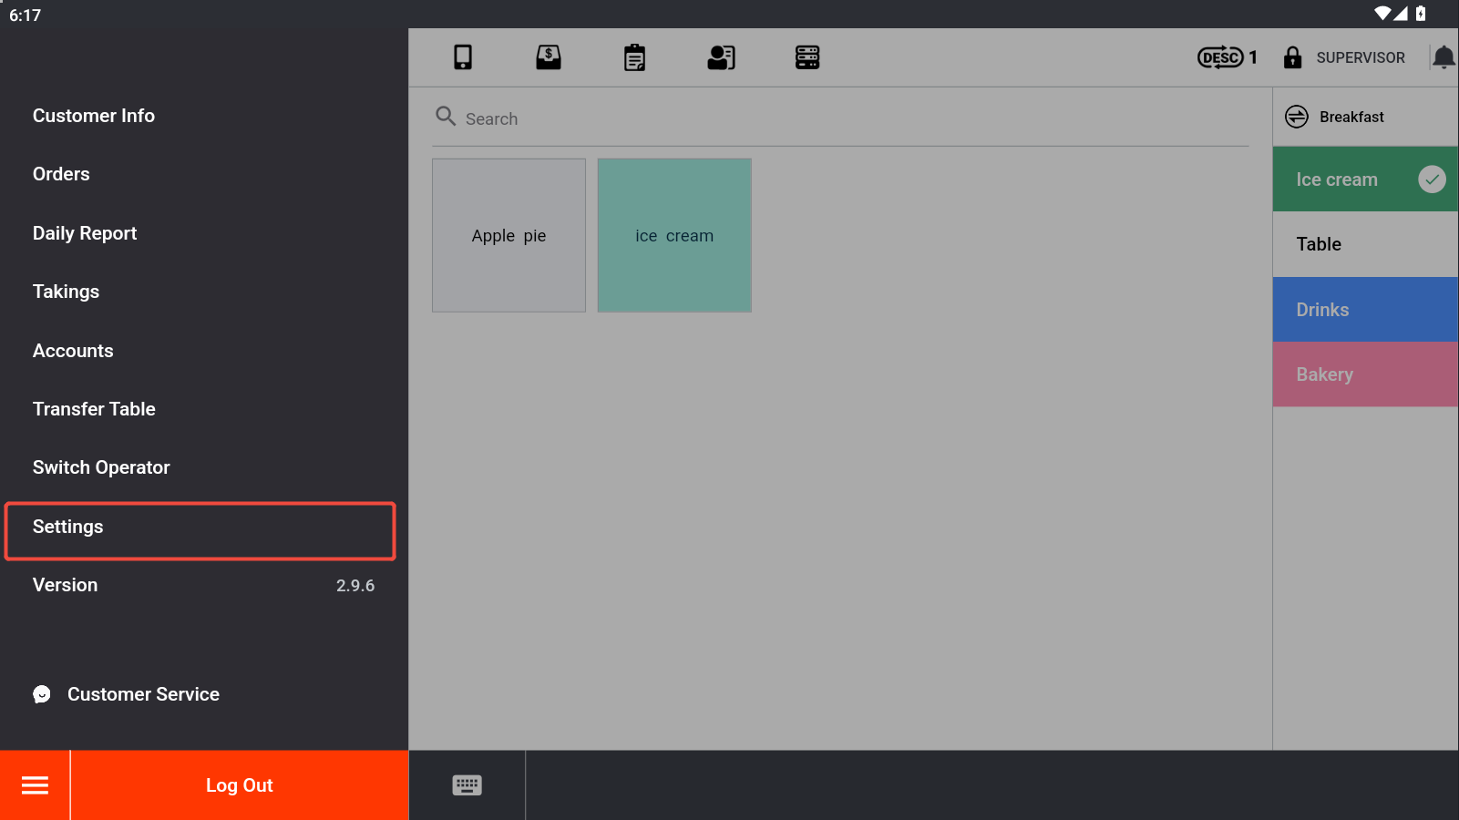Open the customer profile icon
This screenshot has height=820, width=1459.
pos(721,57)
